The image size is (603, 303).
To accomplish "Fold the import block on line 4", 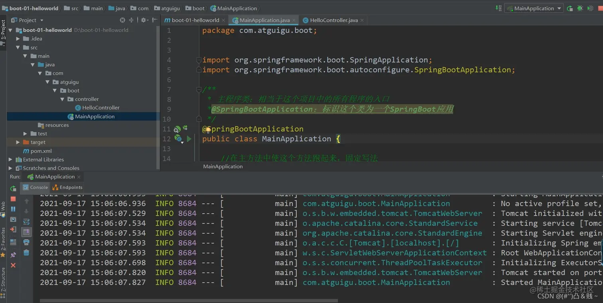I will pyautogui.click(x=199, y=60).
